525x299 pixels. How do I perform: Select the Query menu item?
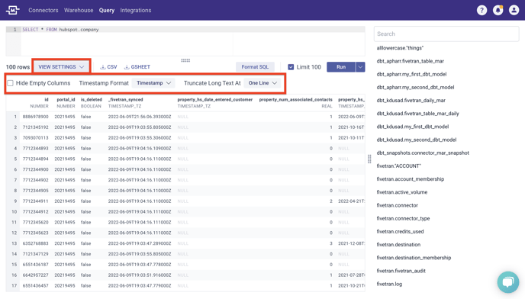tap(107, 11)
